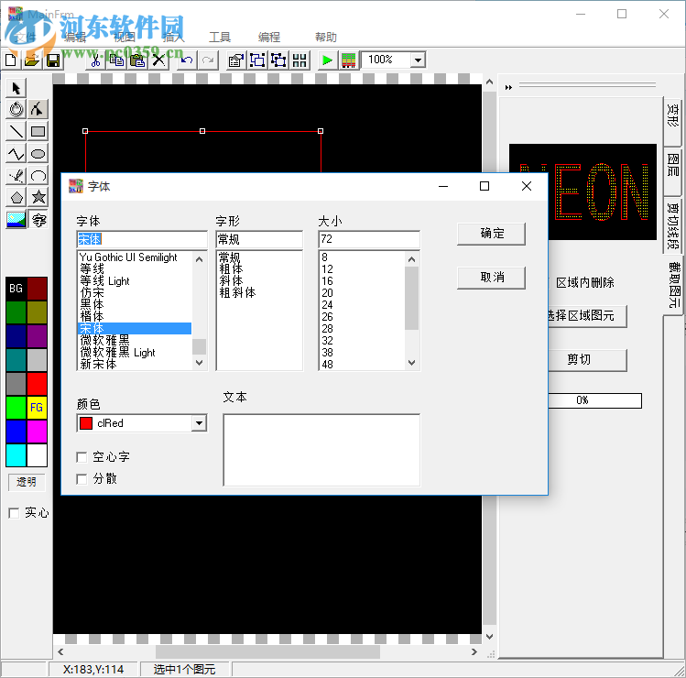Switch to the 剪切线段 side tab
This screenshot has height=678, width=686.
673,225
